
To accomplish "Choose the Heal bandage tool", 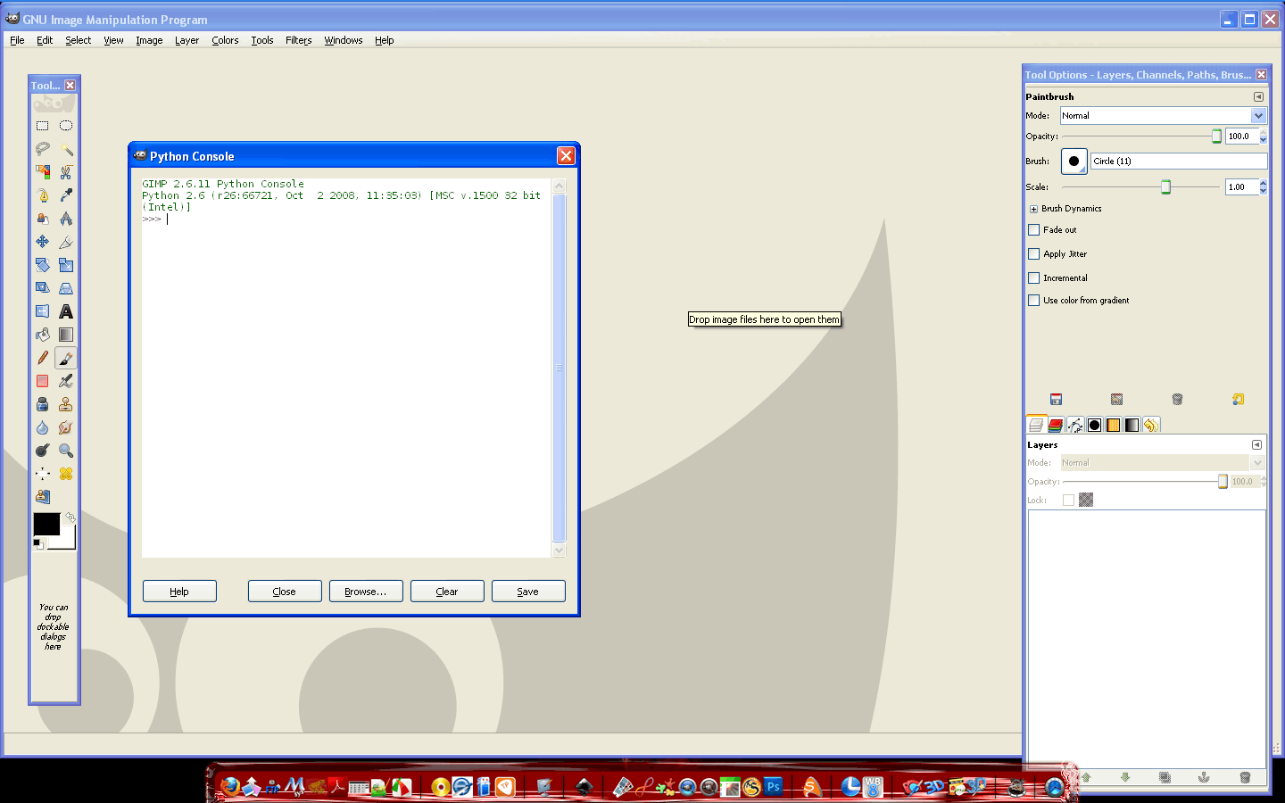I will [x=66, y=474].
